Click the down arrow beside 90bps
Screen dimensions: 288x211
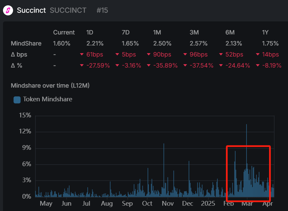tap(149, 55)
